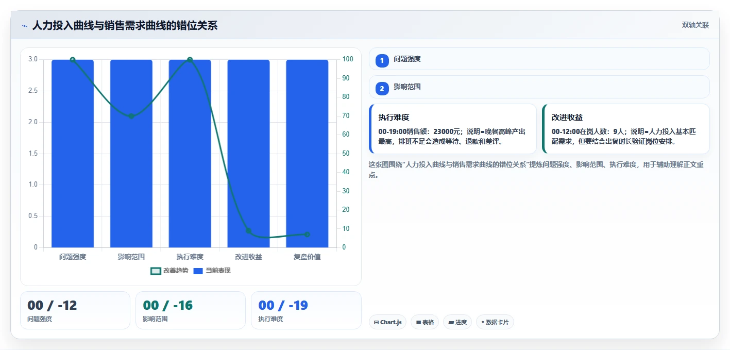Click the 00 / -19 执行难度 stat card
The height and width of the screenshot is (350, 730).
(x=306, y=310)
